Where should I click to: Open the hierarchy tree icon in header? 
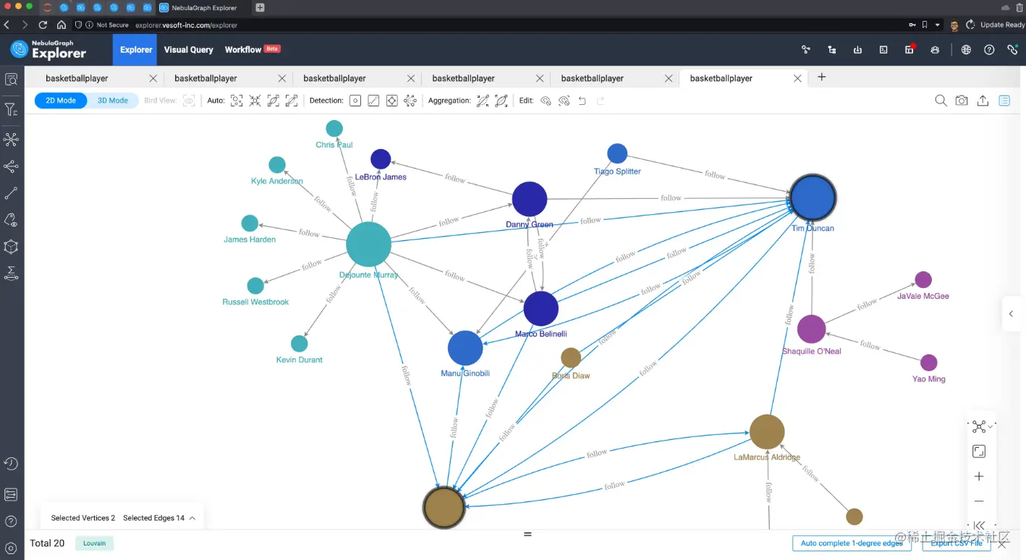832,50
